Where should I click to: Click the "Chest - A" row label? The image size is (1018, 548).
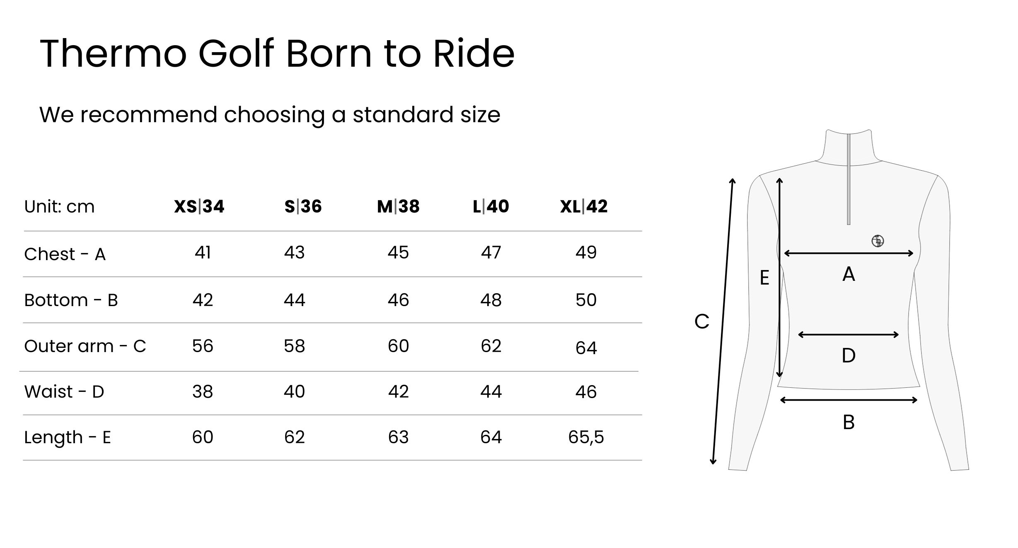(65, 254)
